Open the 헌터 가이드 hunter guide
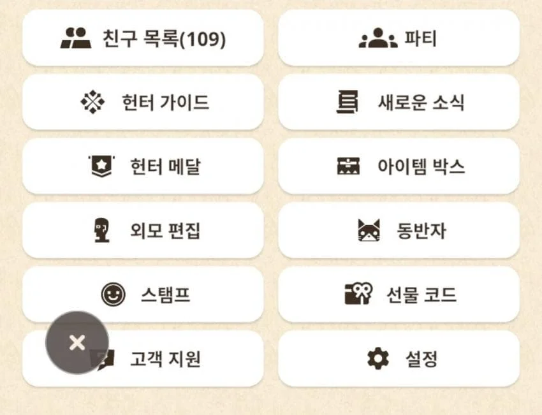The height and width of the screenshot is (415, 542). pyautogui.click(x=143, y=102)
